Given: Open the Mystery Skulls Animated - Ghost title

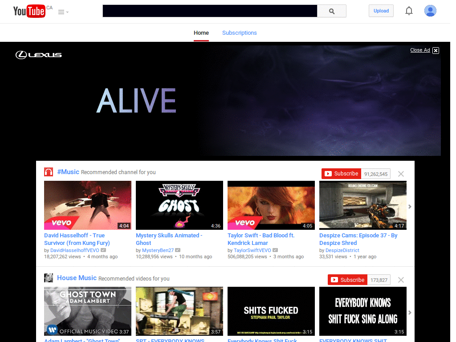Looking at the screenshot, I should (169, 239).
